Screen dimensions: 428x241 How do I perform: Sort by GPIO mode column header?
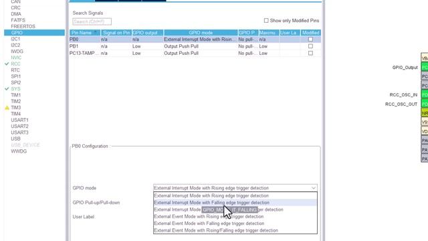(201, 33)
